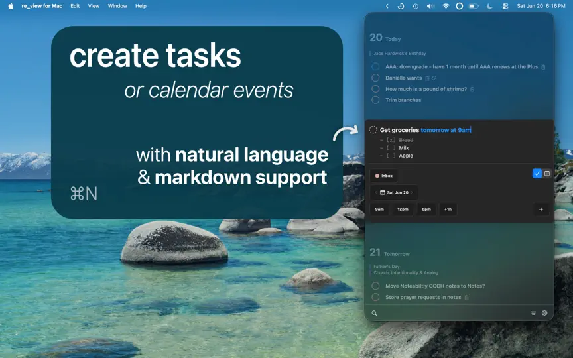Open the Trim branches task text
573x358 pixels.
[403, 100]
